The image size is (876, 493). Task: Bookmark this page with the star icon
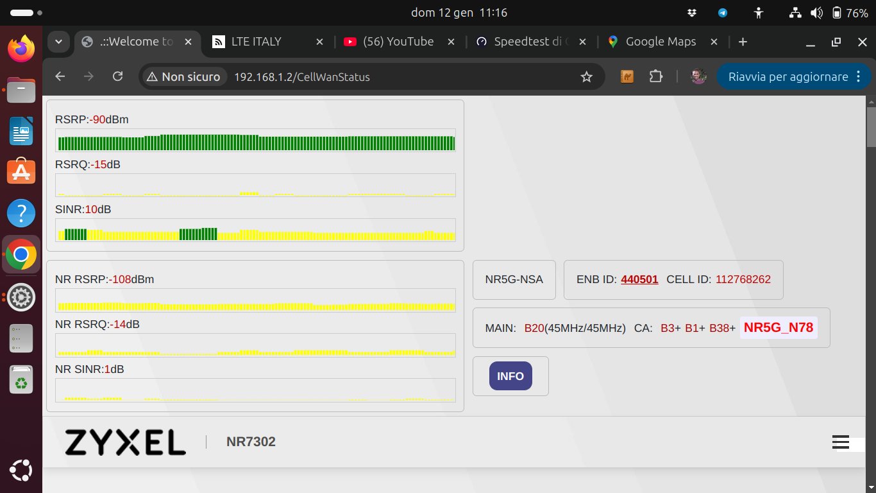coord(586,77)
